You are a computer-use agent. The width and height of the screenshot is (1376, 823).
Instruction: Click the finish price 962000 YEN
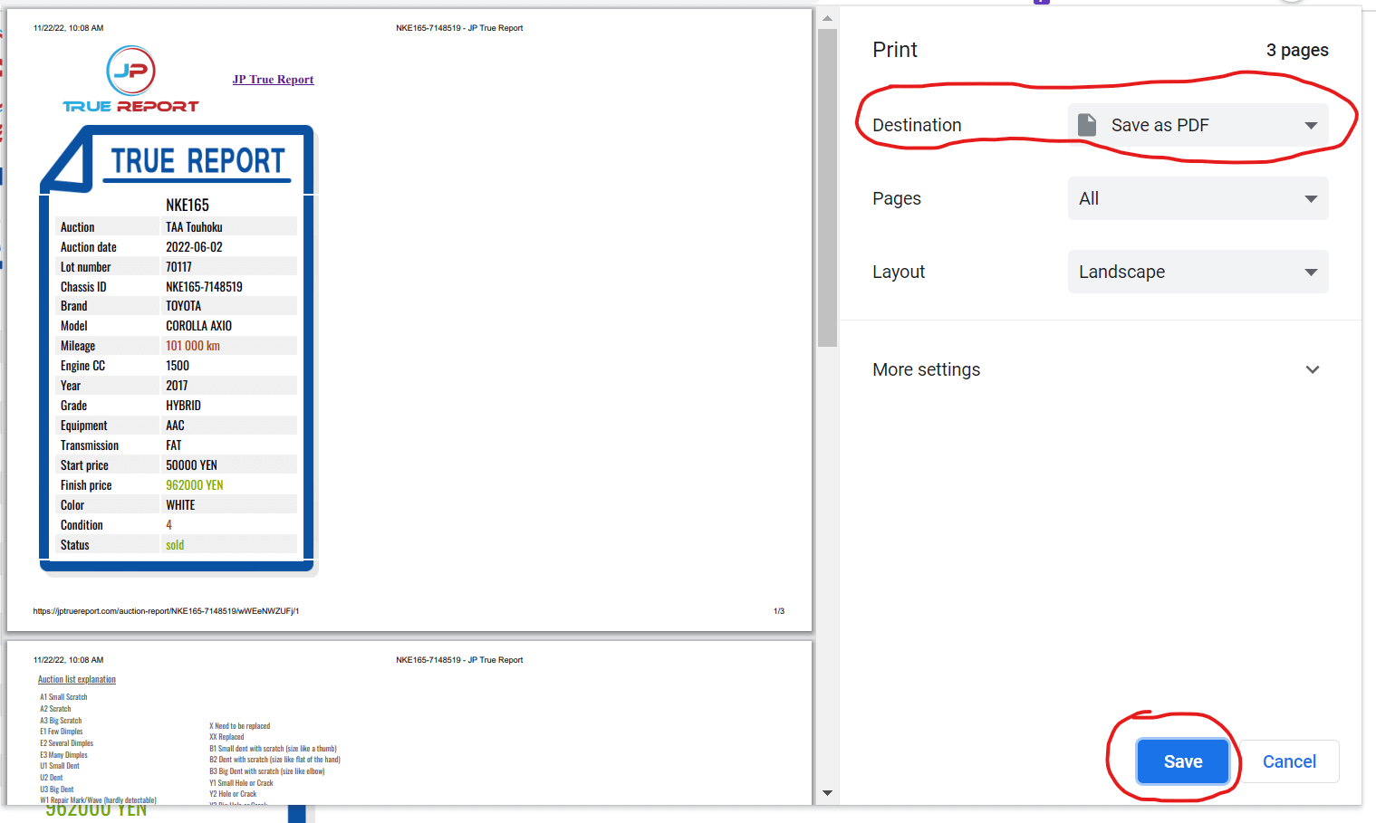point(194,485)
